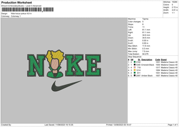Viewport: 179px width, 127px height.
Task: Click the Height value 2.72 in
Action: (175, 7)
